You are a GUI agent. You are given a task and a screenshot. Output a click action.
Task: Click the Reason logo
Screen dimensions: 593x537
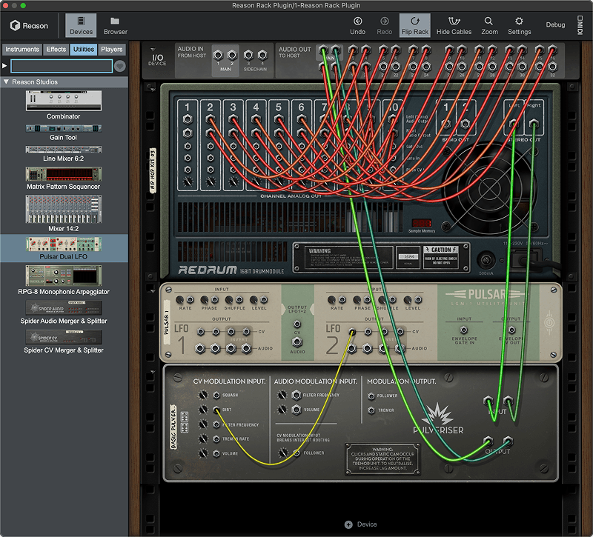pyautogui.click(x=29, y=26)
